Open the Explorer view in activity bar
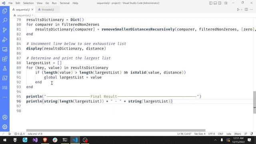The image size is (256, 144). (5, 11)
